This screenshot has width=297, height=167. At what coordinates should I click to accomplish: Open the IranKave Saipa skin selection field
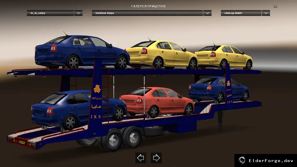[x=147, y=13]
